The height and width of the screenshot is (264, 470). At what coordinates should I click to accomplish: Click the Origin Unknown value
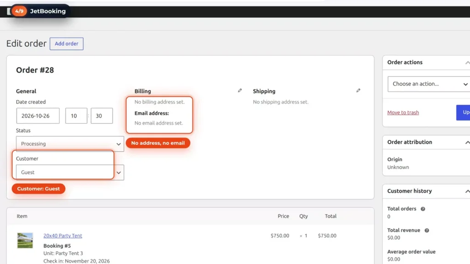click(398, 167)
